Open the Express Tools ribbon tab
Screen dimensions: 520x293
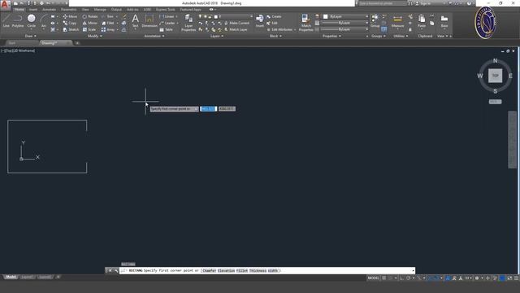click(165, 10)
